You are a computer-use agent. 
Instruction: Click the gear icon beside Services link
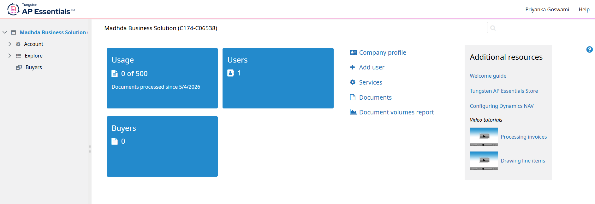click(x=353, y=82)
